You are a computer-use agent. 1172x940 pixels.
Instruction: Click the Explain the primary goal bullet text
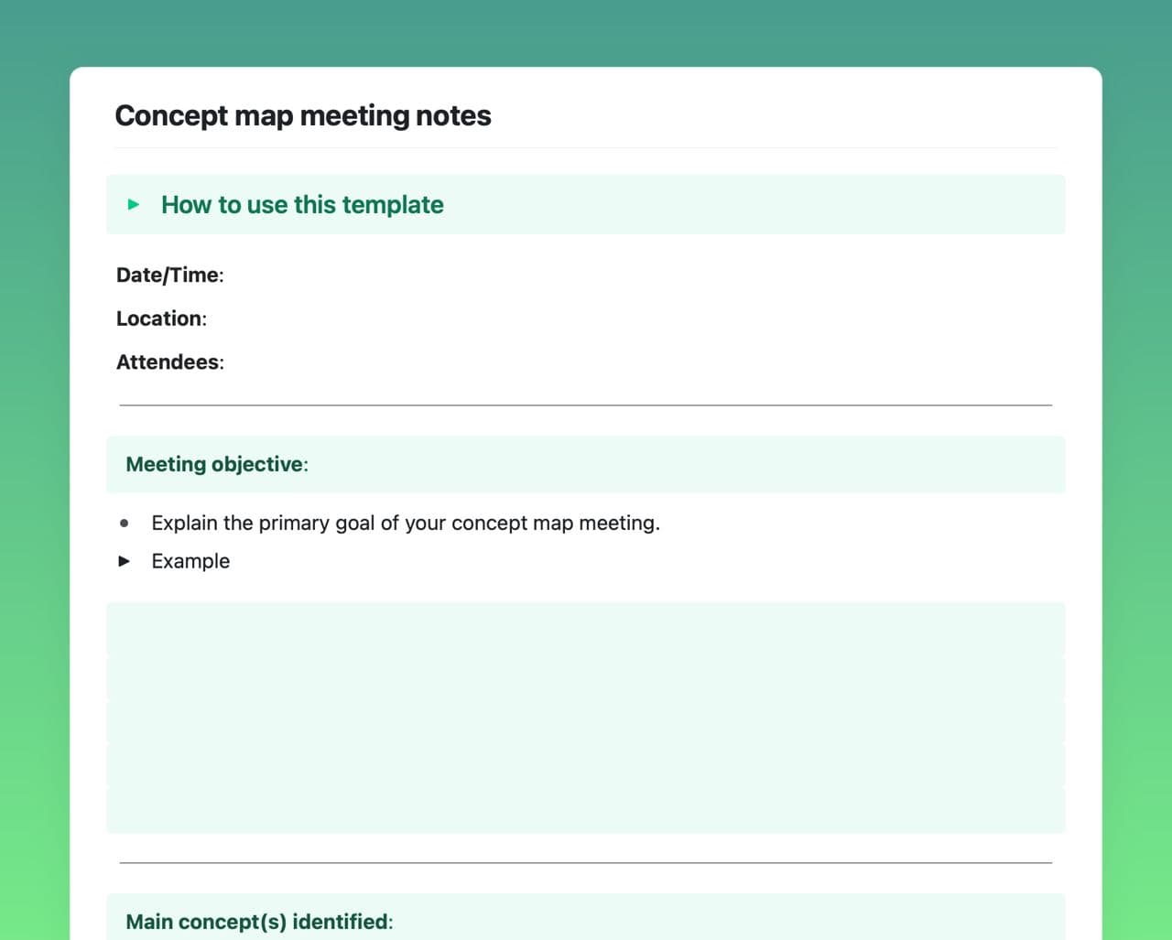tap(405, 523)
